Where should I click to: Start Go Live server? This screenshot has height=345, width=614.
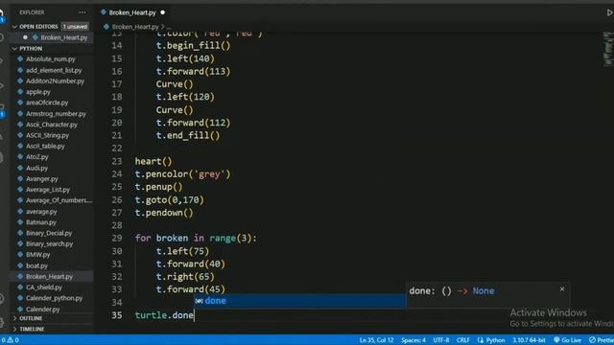coord(567,340)
